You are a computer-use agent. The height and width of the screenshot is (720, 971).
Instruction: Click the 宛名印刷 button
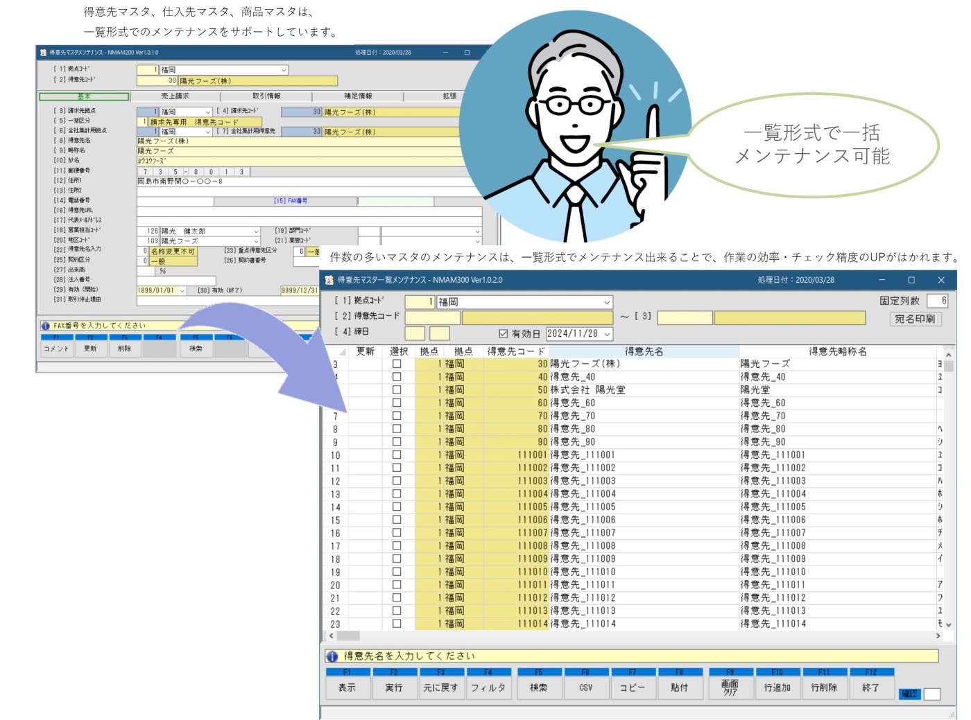pyautogui.click(x=915, y=319)
